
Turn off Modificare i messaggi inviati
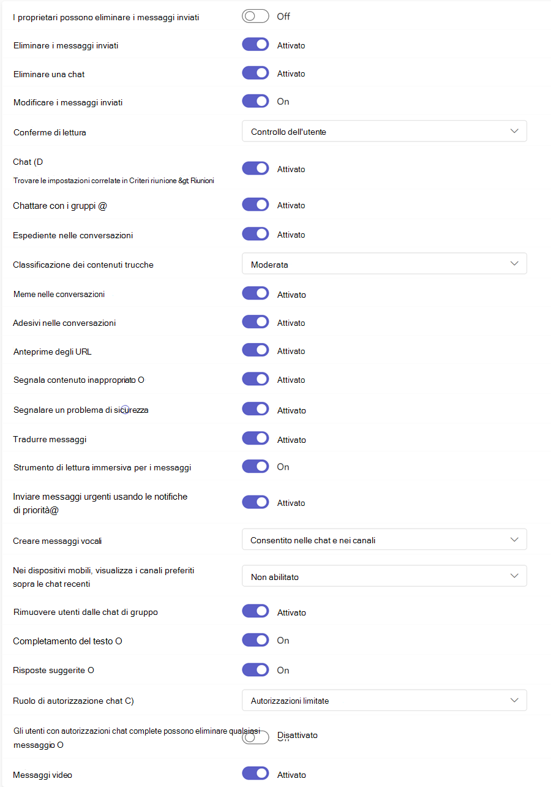coord(255,101)
